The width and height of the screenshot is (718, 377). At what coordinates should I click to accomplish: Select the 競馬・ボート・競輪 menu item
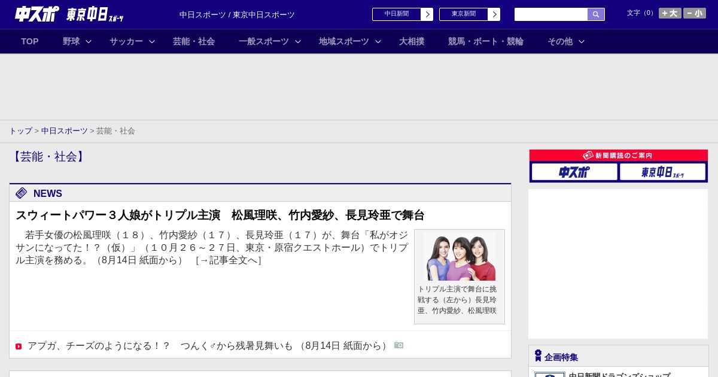(486, 41)
